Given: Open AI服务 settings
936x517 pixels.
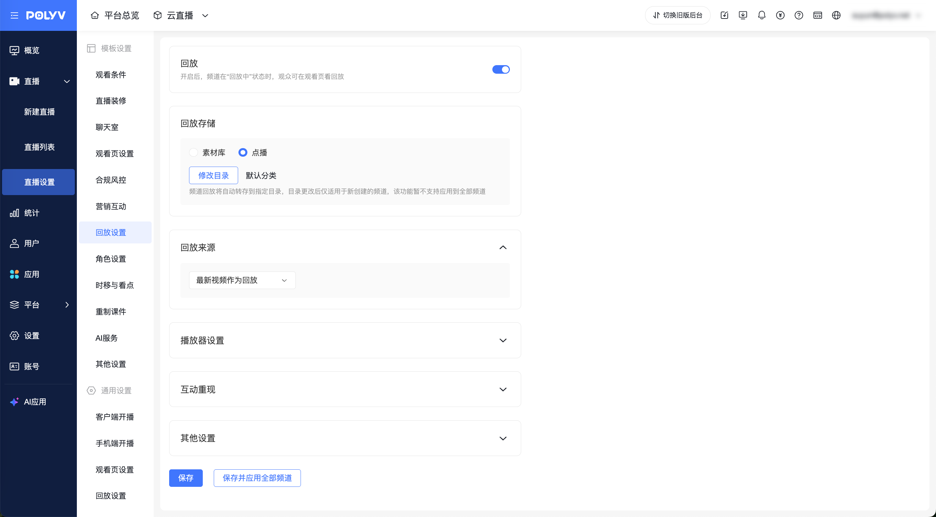Looking at the screenshot, I should (x=106, y=338).
